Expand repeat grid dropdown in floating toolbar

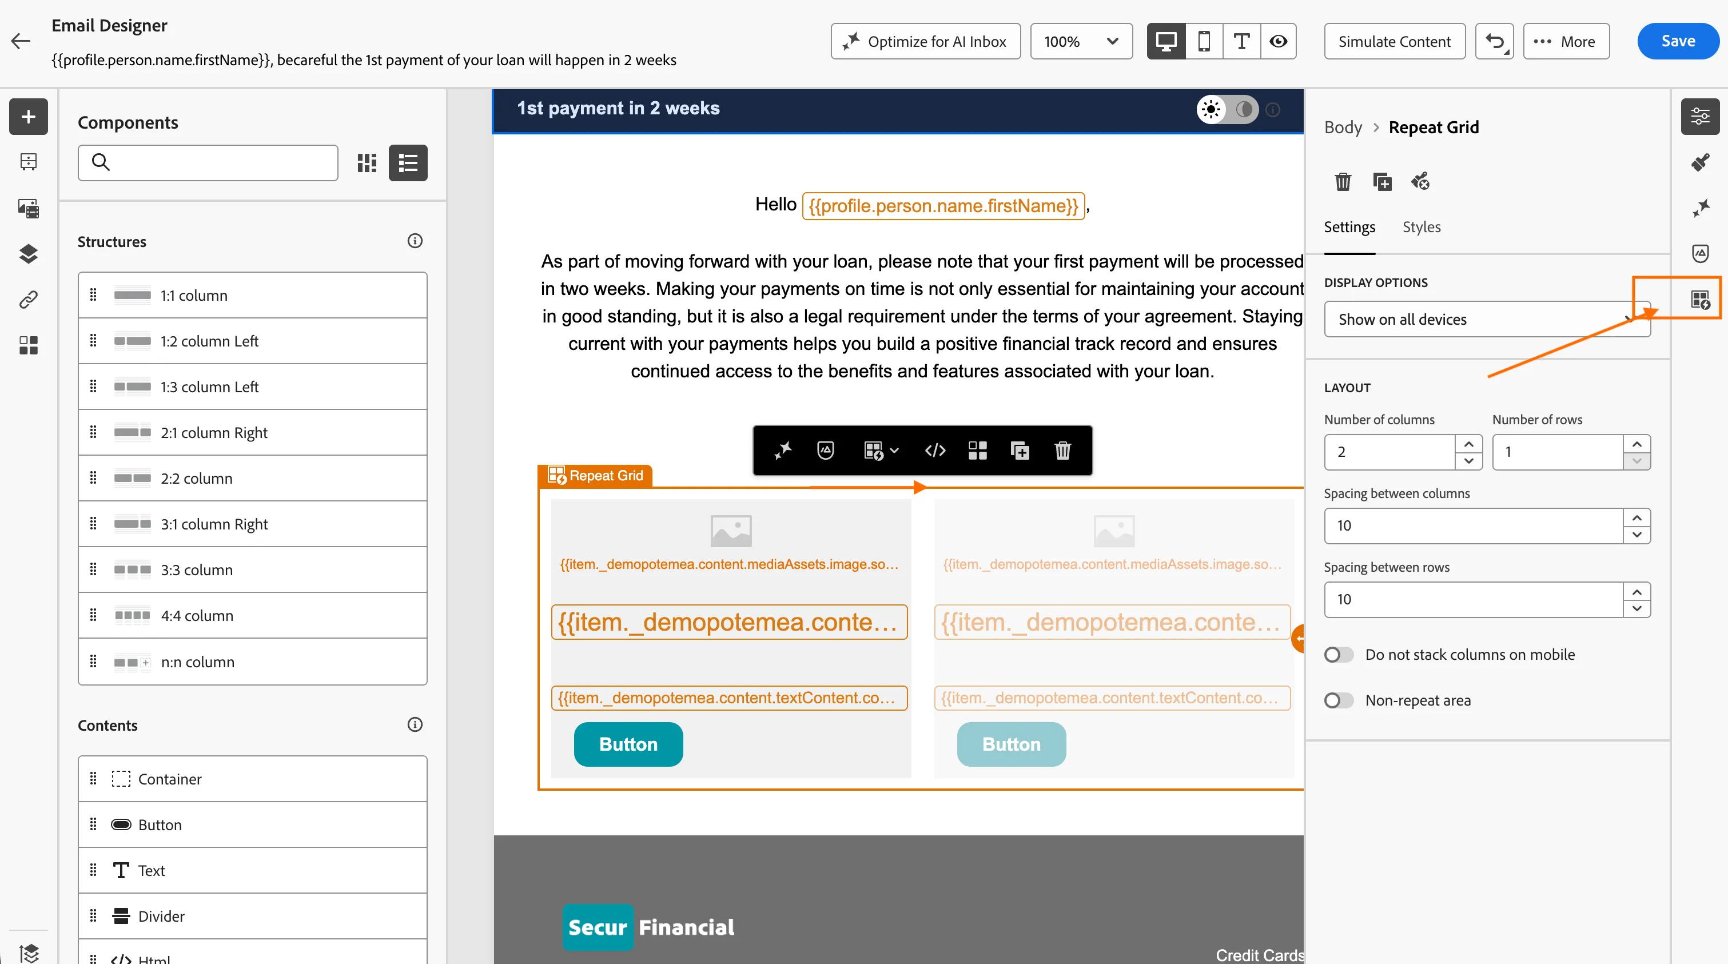click(x=882, y=451)
